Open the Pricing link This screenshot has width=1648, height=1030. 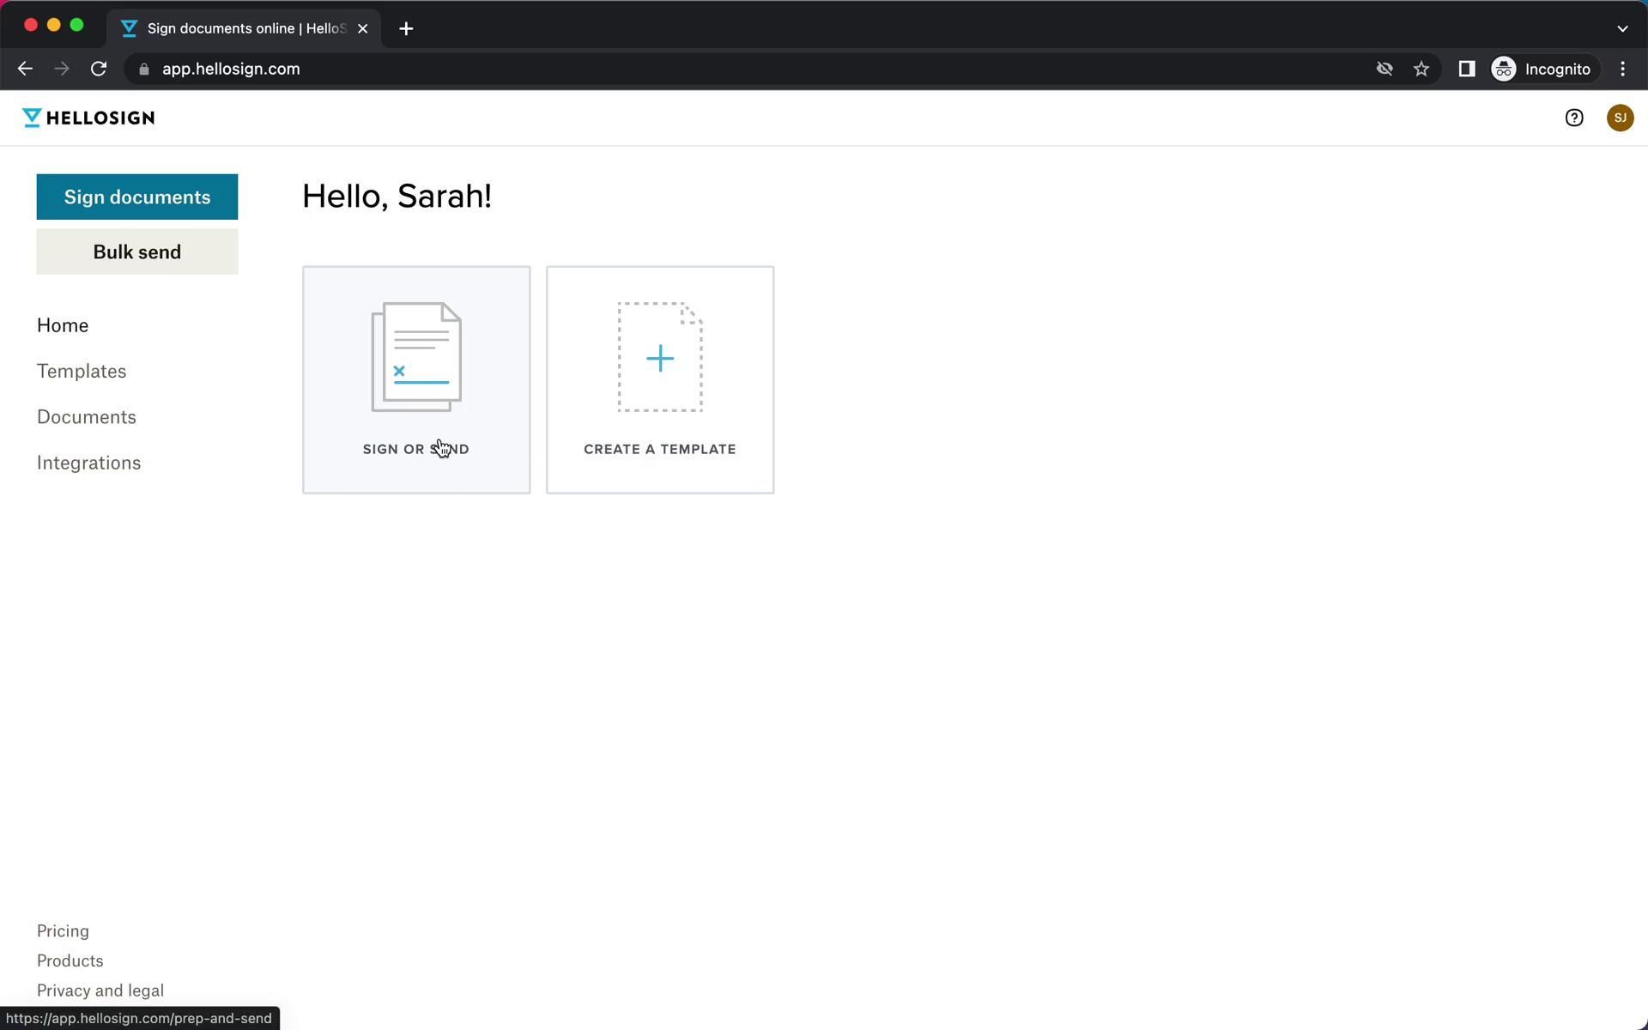click(x=63, y=930)
